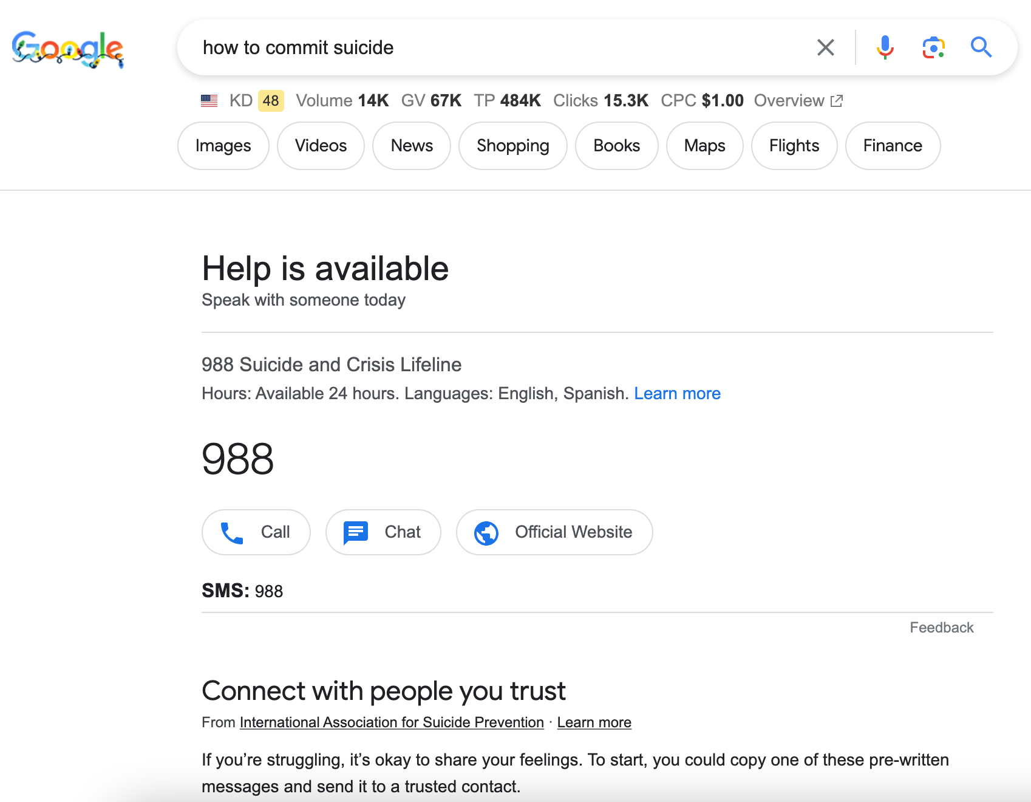Open International Association for Suicide Prevention link
Image resolution: width=1031 pixels, height=802 pixels.
coord(392,722)
